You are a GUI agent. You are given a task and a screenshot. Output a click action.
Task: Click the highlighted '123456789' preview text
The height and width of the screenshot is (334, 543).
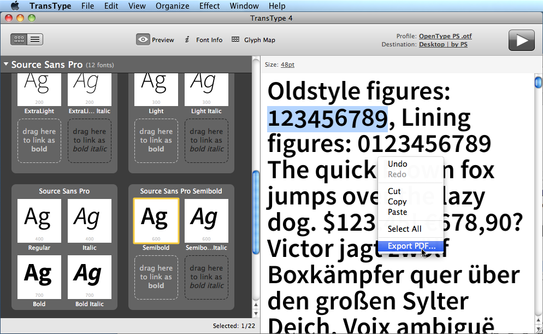[327, 119]
